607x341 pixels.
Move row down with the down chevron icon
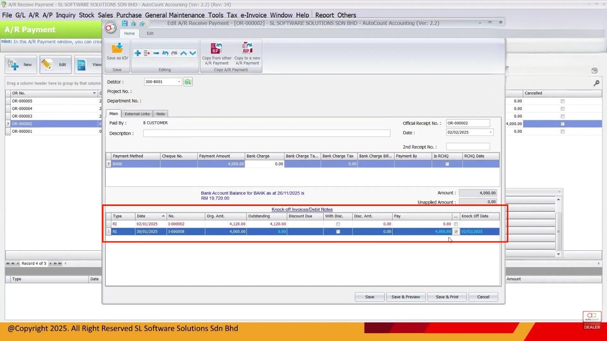(x=193, y=53)
